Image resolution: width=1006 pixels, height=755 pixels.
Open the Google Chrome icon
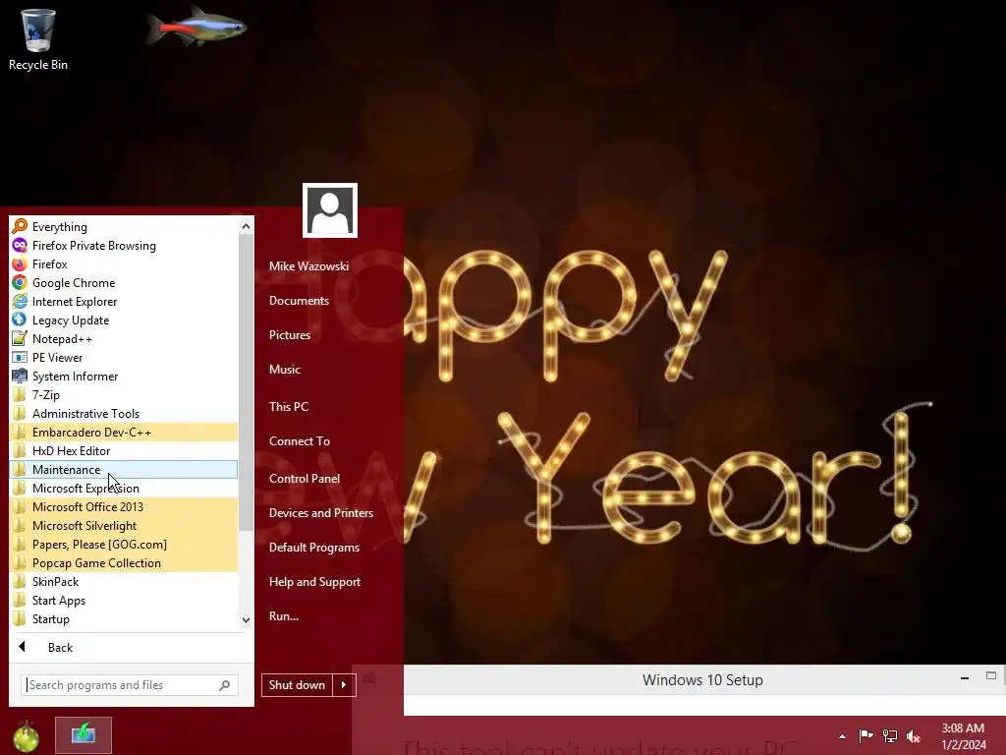click(20, 282)
